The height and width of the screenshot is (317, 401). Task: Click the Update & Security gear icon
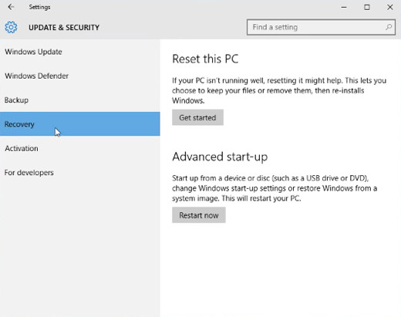coord(11,27)
